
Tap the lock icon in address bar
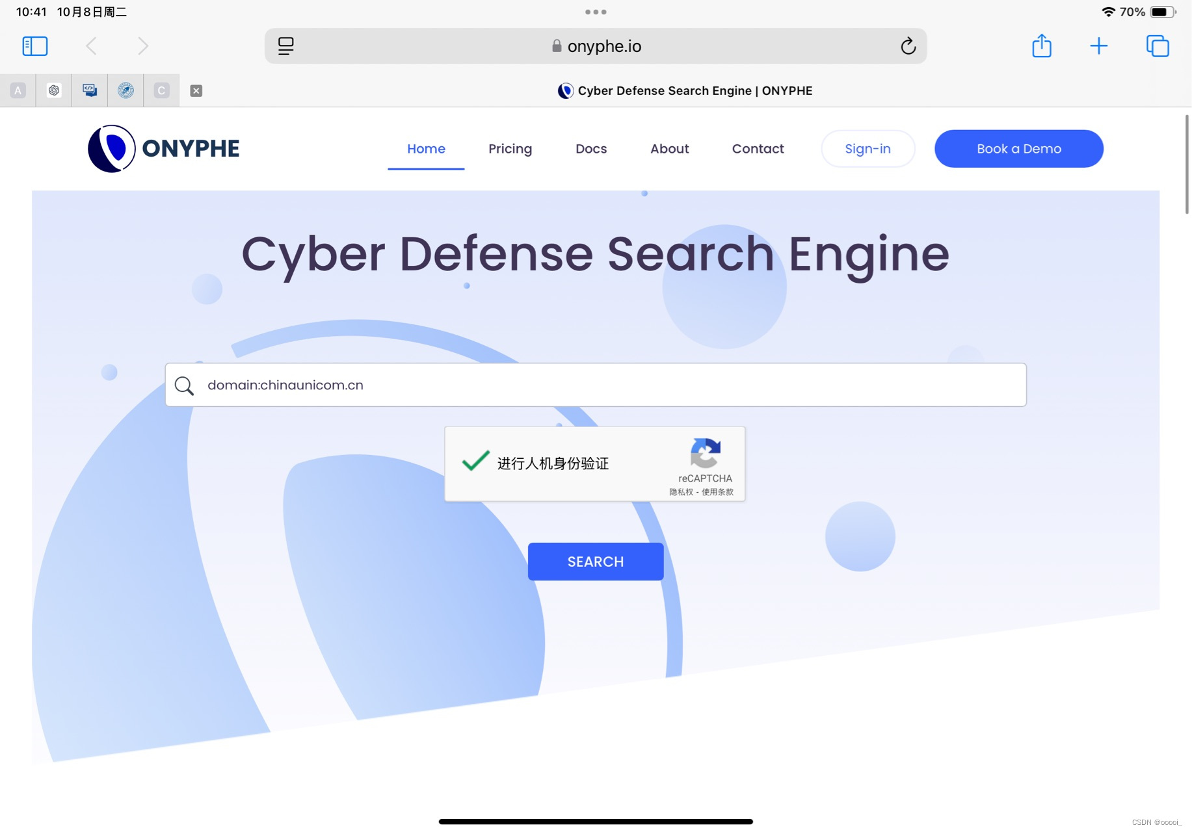coord(557,45)
